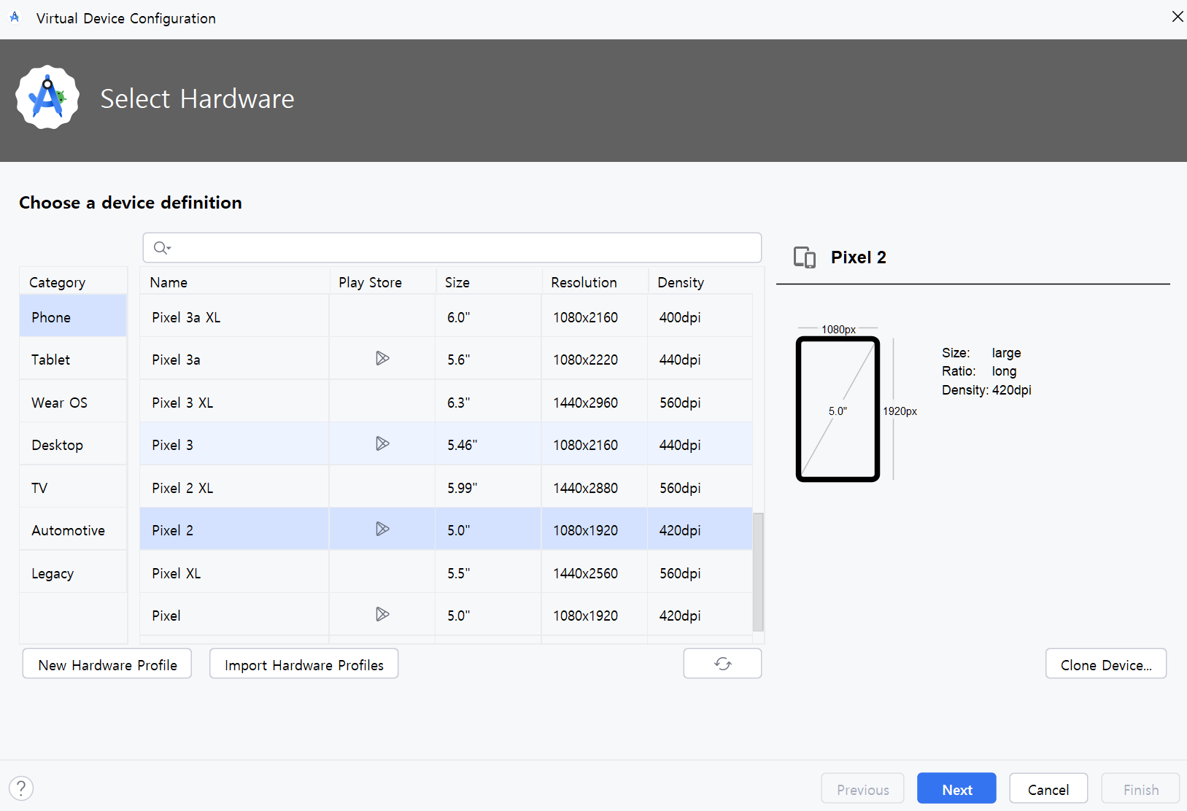Select the Legacy category
The height and width of the screenshot is (811, 1187).
coord(73,573)
